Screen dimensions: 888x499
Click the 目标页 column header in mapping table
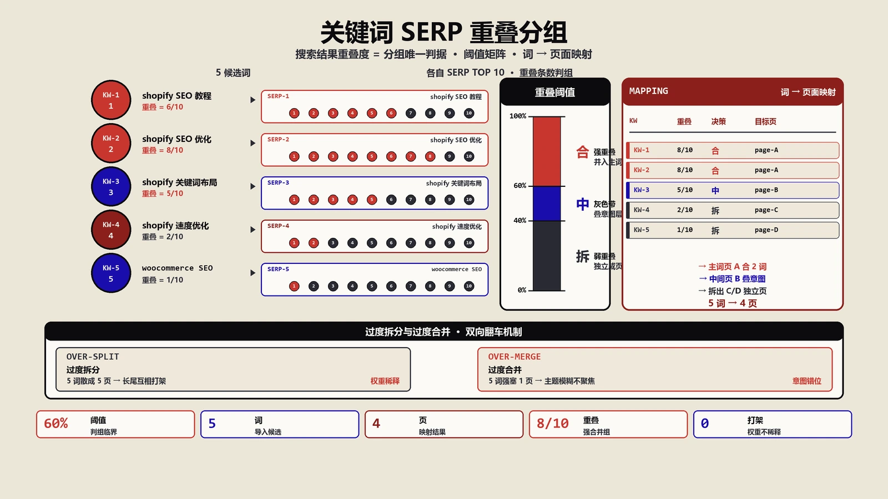[765, 121]
